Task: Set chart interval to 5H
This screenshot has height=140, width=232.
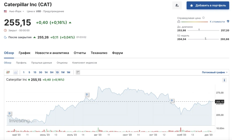Action: pos(52,72)
